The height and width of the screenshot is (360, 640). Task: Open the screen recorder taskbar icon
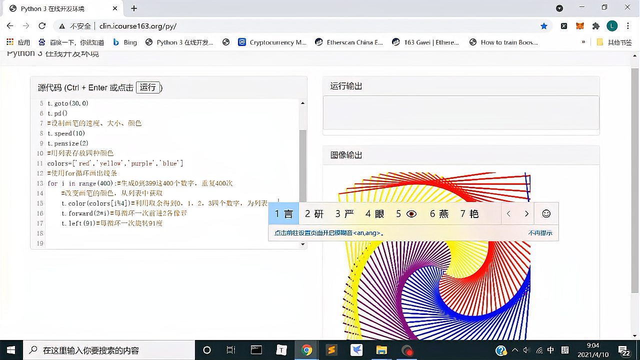coord(407,350)
